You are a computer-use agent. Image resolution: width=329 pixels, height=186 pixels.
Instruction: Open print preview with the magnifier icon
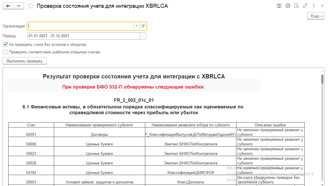coord(296,6)
